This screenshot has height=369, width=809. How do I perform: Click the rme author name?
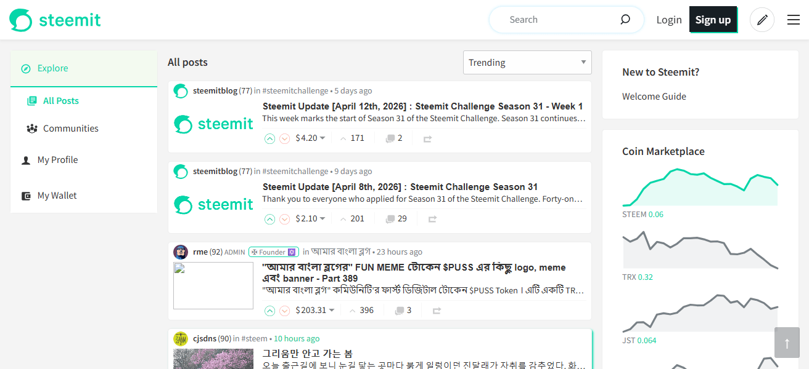[x=200, y=252]
